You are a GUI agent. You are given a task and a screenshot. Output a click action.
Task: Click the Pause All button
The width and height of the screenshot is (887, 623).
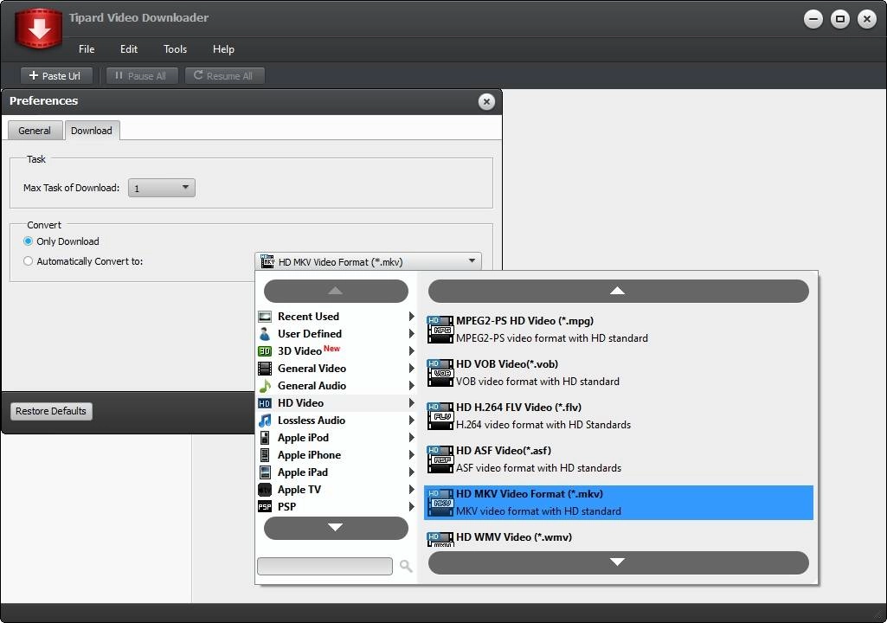[142, 76]
